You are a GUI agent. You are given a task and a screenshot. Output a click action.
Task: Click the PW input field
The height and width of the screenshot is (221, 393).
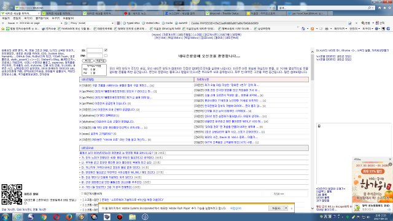(95, 56)
